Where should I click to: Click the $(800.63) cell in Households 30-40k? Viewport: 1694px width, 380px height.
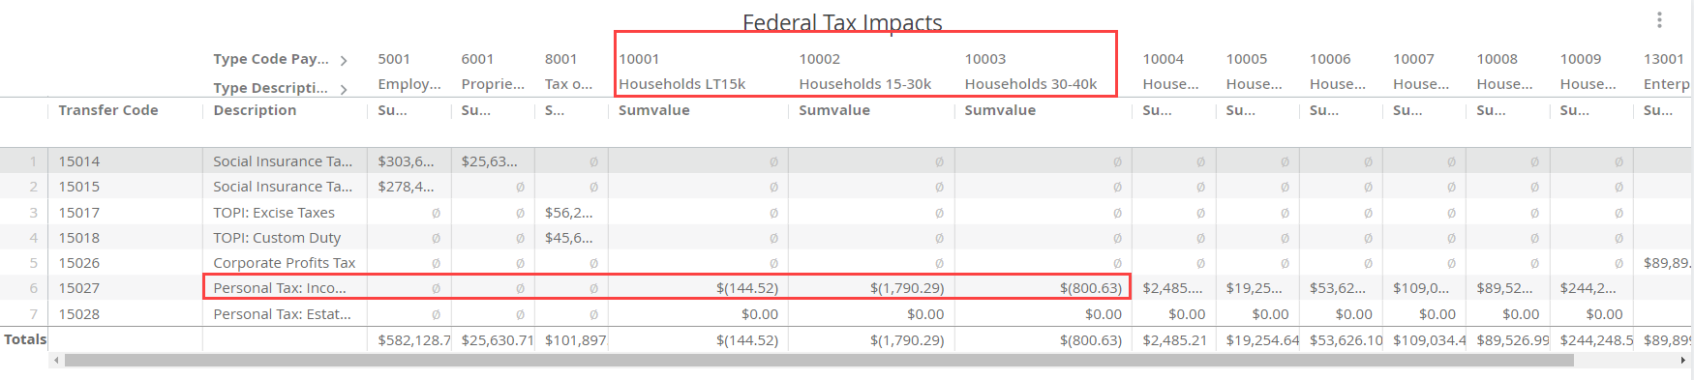[1043, 288]
